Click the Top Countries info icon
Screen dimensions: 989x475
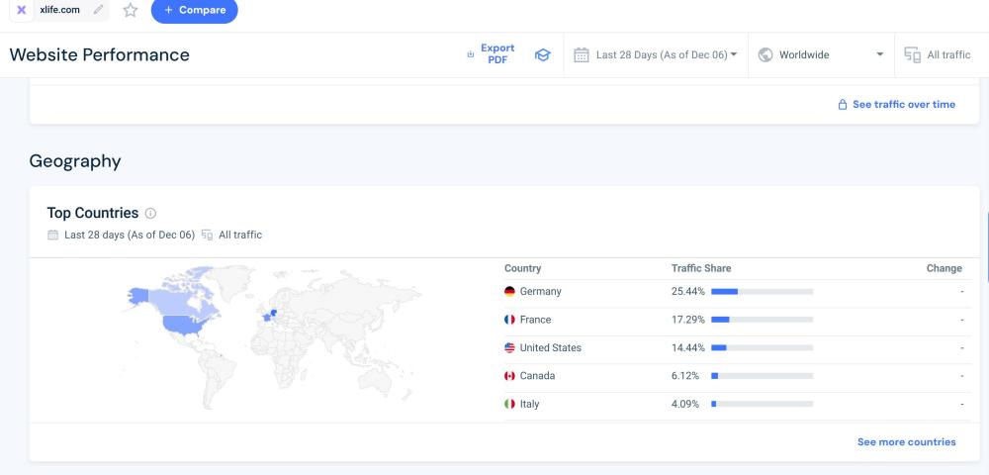pyautogui.click(x=150, y=214)
